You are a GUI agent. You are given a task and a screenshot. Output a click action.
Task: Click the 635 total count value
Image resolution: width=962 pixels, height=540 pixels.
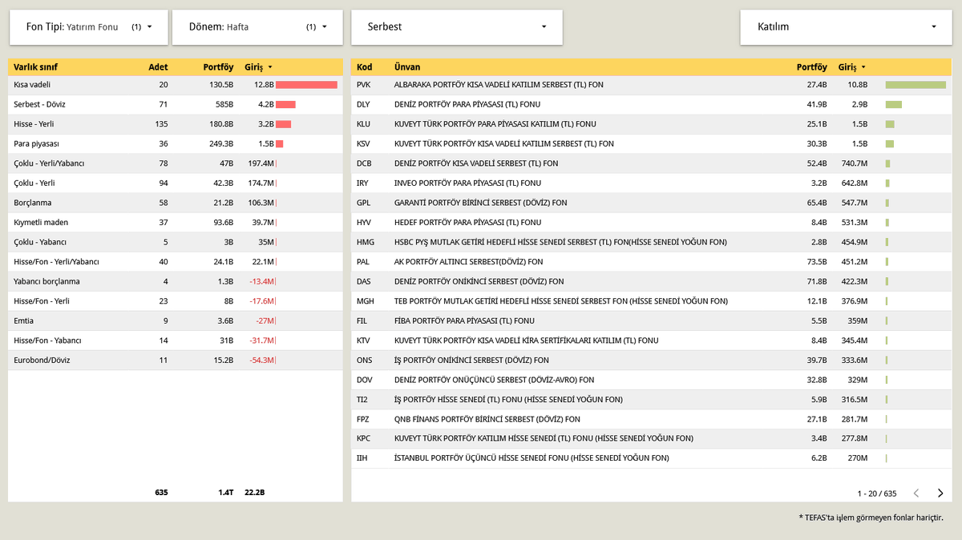161,492
